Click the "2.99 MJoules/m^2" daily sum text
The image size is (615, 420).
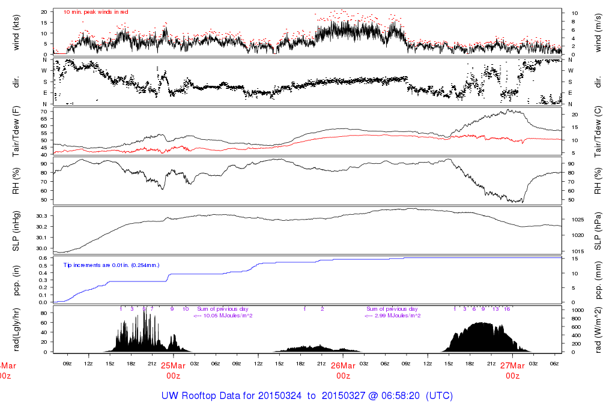click(398, 316)
